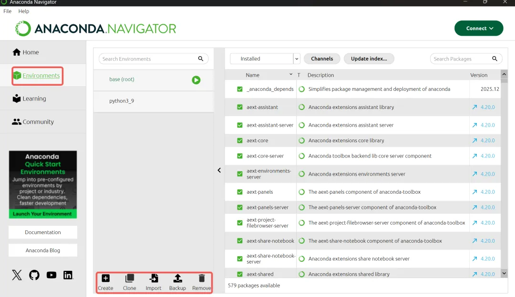The height and width of the screenshot is (297, 515).
Task: Open the Connect dropdown button
Action: (479, 29)
